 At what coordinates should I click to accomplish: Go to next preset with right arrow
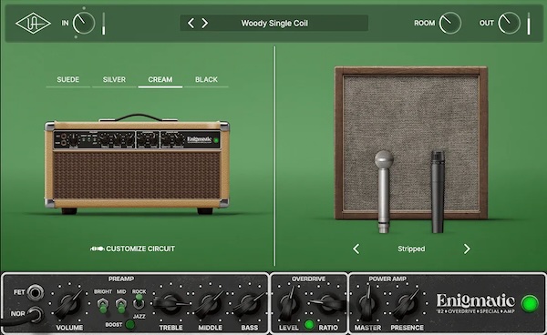205,24
